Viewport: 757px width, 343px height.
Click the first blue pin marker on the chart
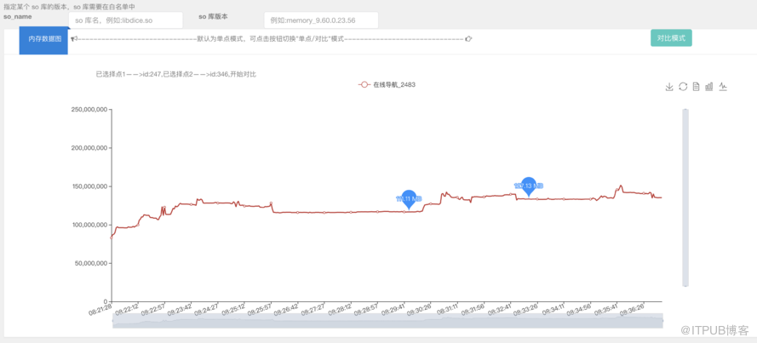click(409, 198)
